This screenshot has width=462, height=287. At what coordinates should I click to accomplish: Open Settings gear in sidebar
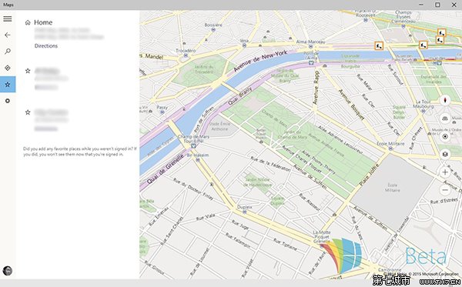pos(8,101)
